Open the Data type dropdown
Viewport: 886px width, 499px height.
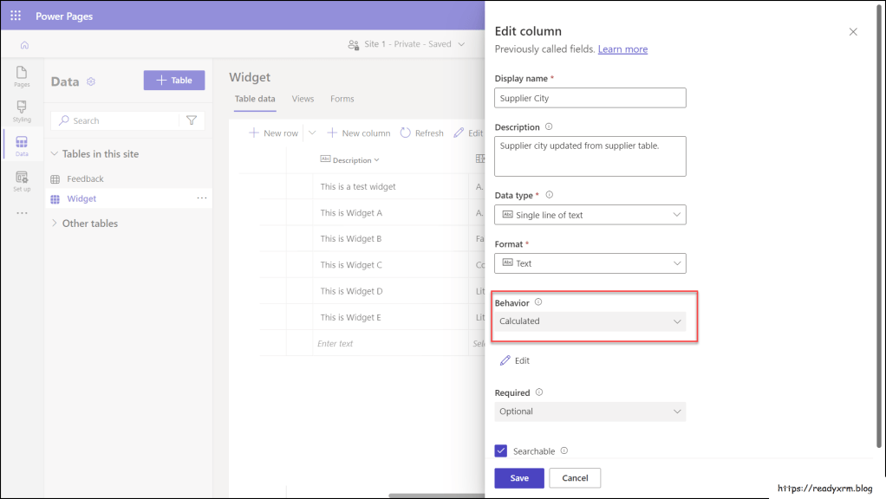coord(590,215)
